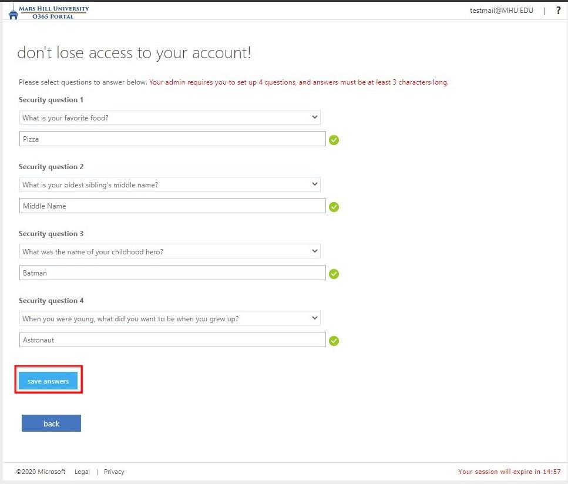
Task: Click the green checkmark next to Middle Name
Action: point(334,207)
